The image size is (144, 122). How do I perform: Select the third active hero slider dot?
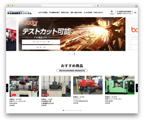[74, 54]
